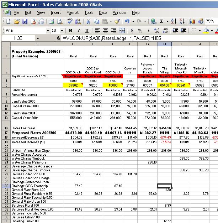The height and width of the screenshot is (223, 218).
Task: Open the Undo history dropdown arrow
Action: pyautogui.click(x=133, y=21)
